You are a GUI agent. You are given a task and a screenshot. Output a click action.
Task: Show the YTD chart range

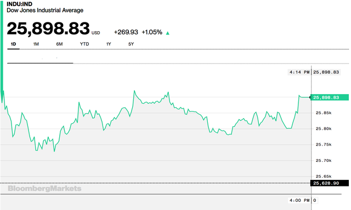pos(84,44)
